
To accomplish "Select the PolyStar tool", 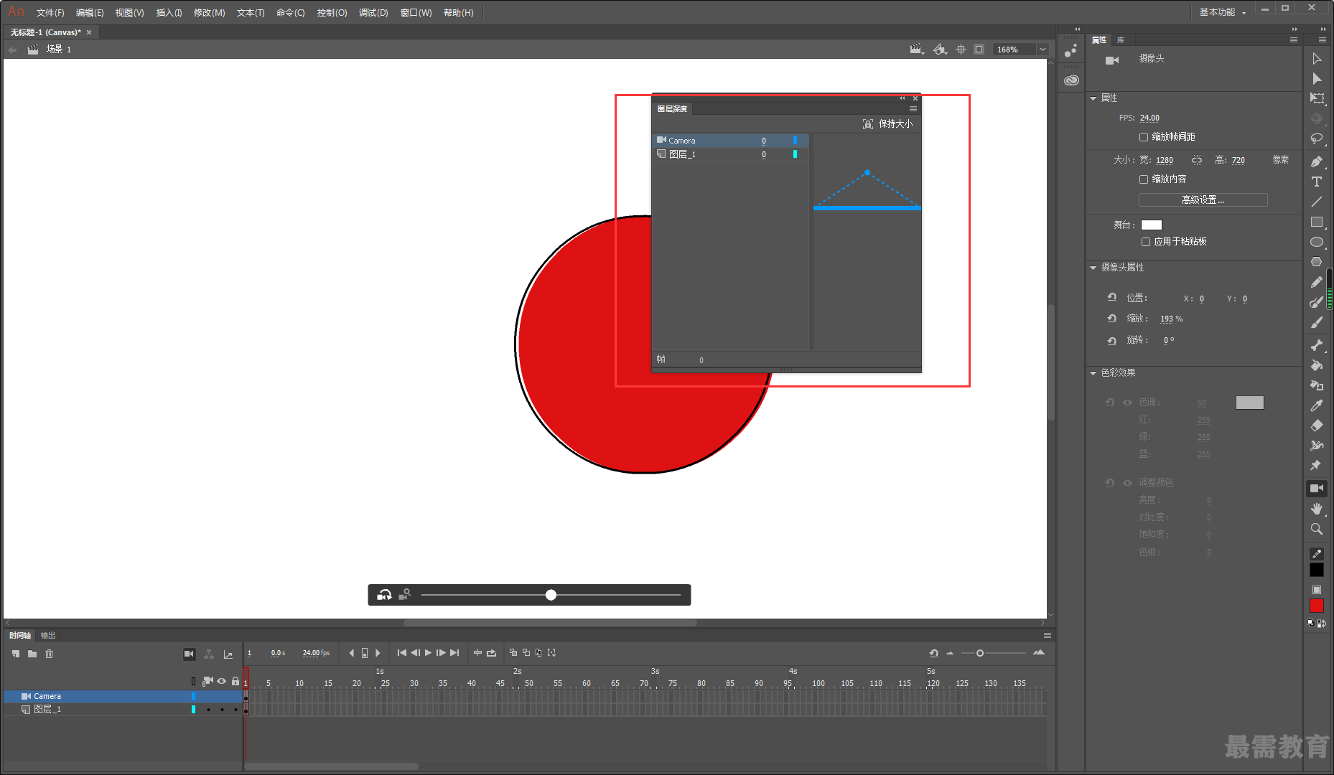I will click(x=1316, y=262).
